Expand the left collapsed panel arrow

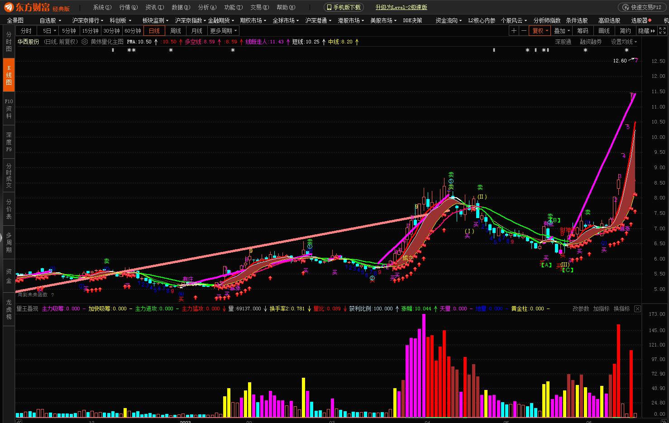tap(1, 237)
